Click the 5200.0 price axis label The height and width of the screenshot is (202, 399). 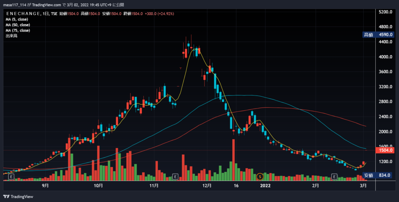pyautogui.click(x=385, y=12)
